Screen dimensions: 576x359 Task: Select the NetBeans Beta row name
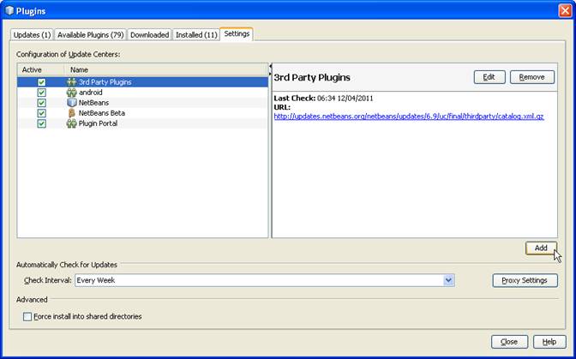click(102, 113)
